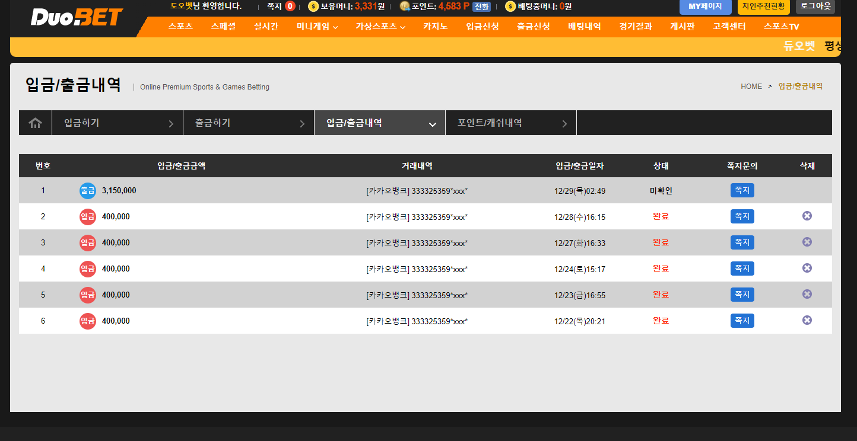Screen dimensions: 857x441
Task: Open the 카지노 menu item
Action: click(x=435, y=27)
